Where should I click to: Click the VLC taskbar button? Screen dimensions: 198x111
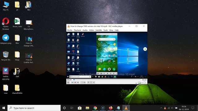pyautogui.click(x=126, y=108)
